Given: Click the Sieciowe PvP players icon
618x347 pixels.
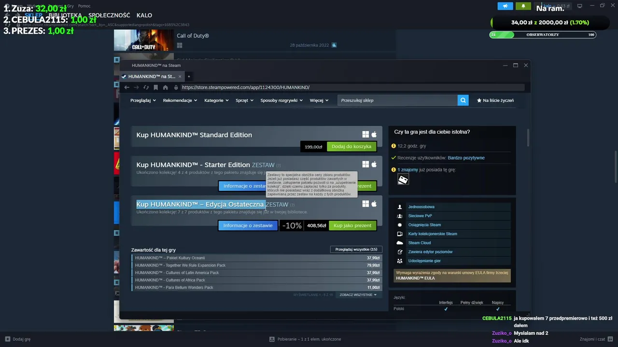Looking at the screenshot, I should (400, 216).
